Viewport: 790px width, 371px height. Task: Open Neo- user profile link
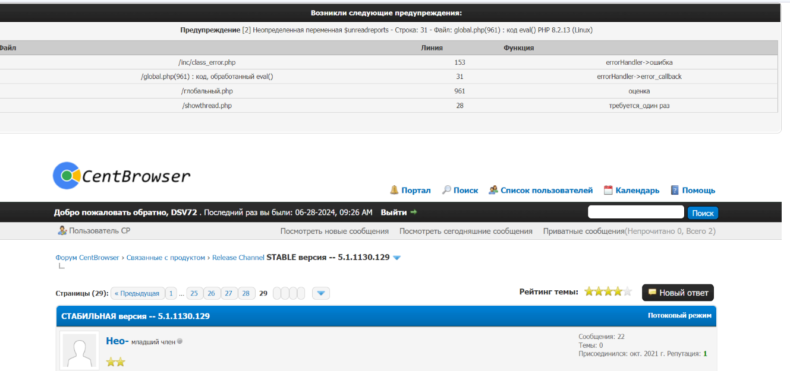(117, 341)
